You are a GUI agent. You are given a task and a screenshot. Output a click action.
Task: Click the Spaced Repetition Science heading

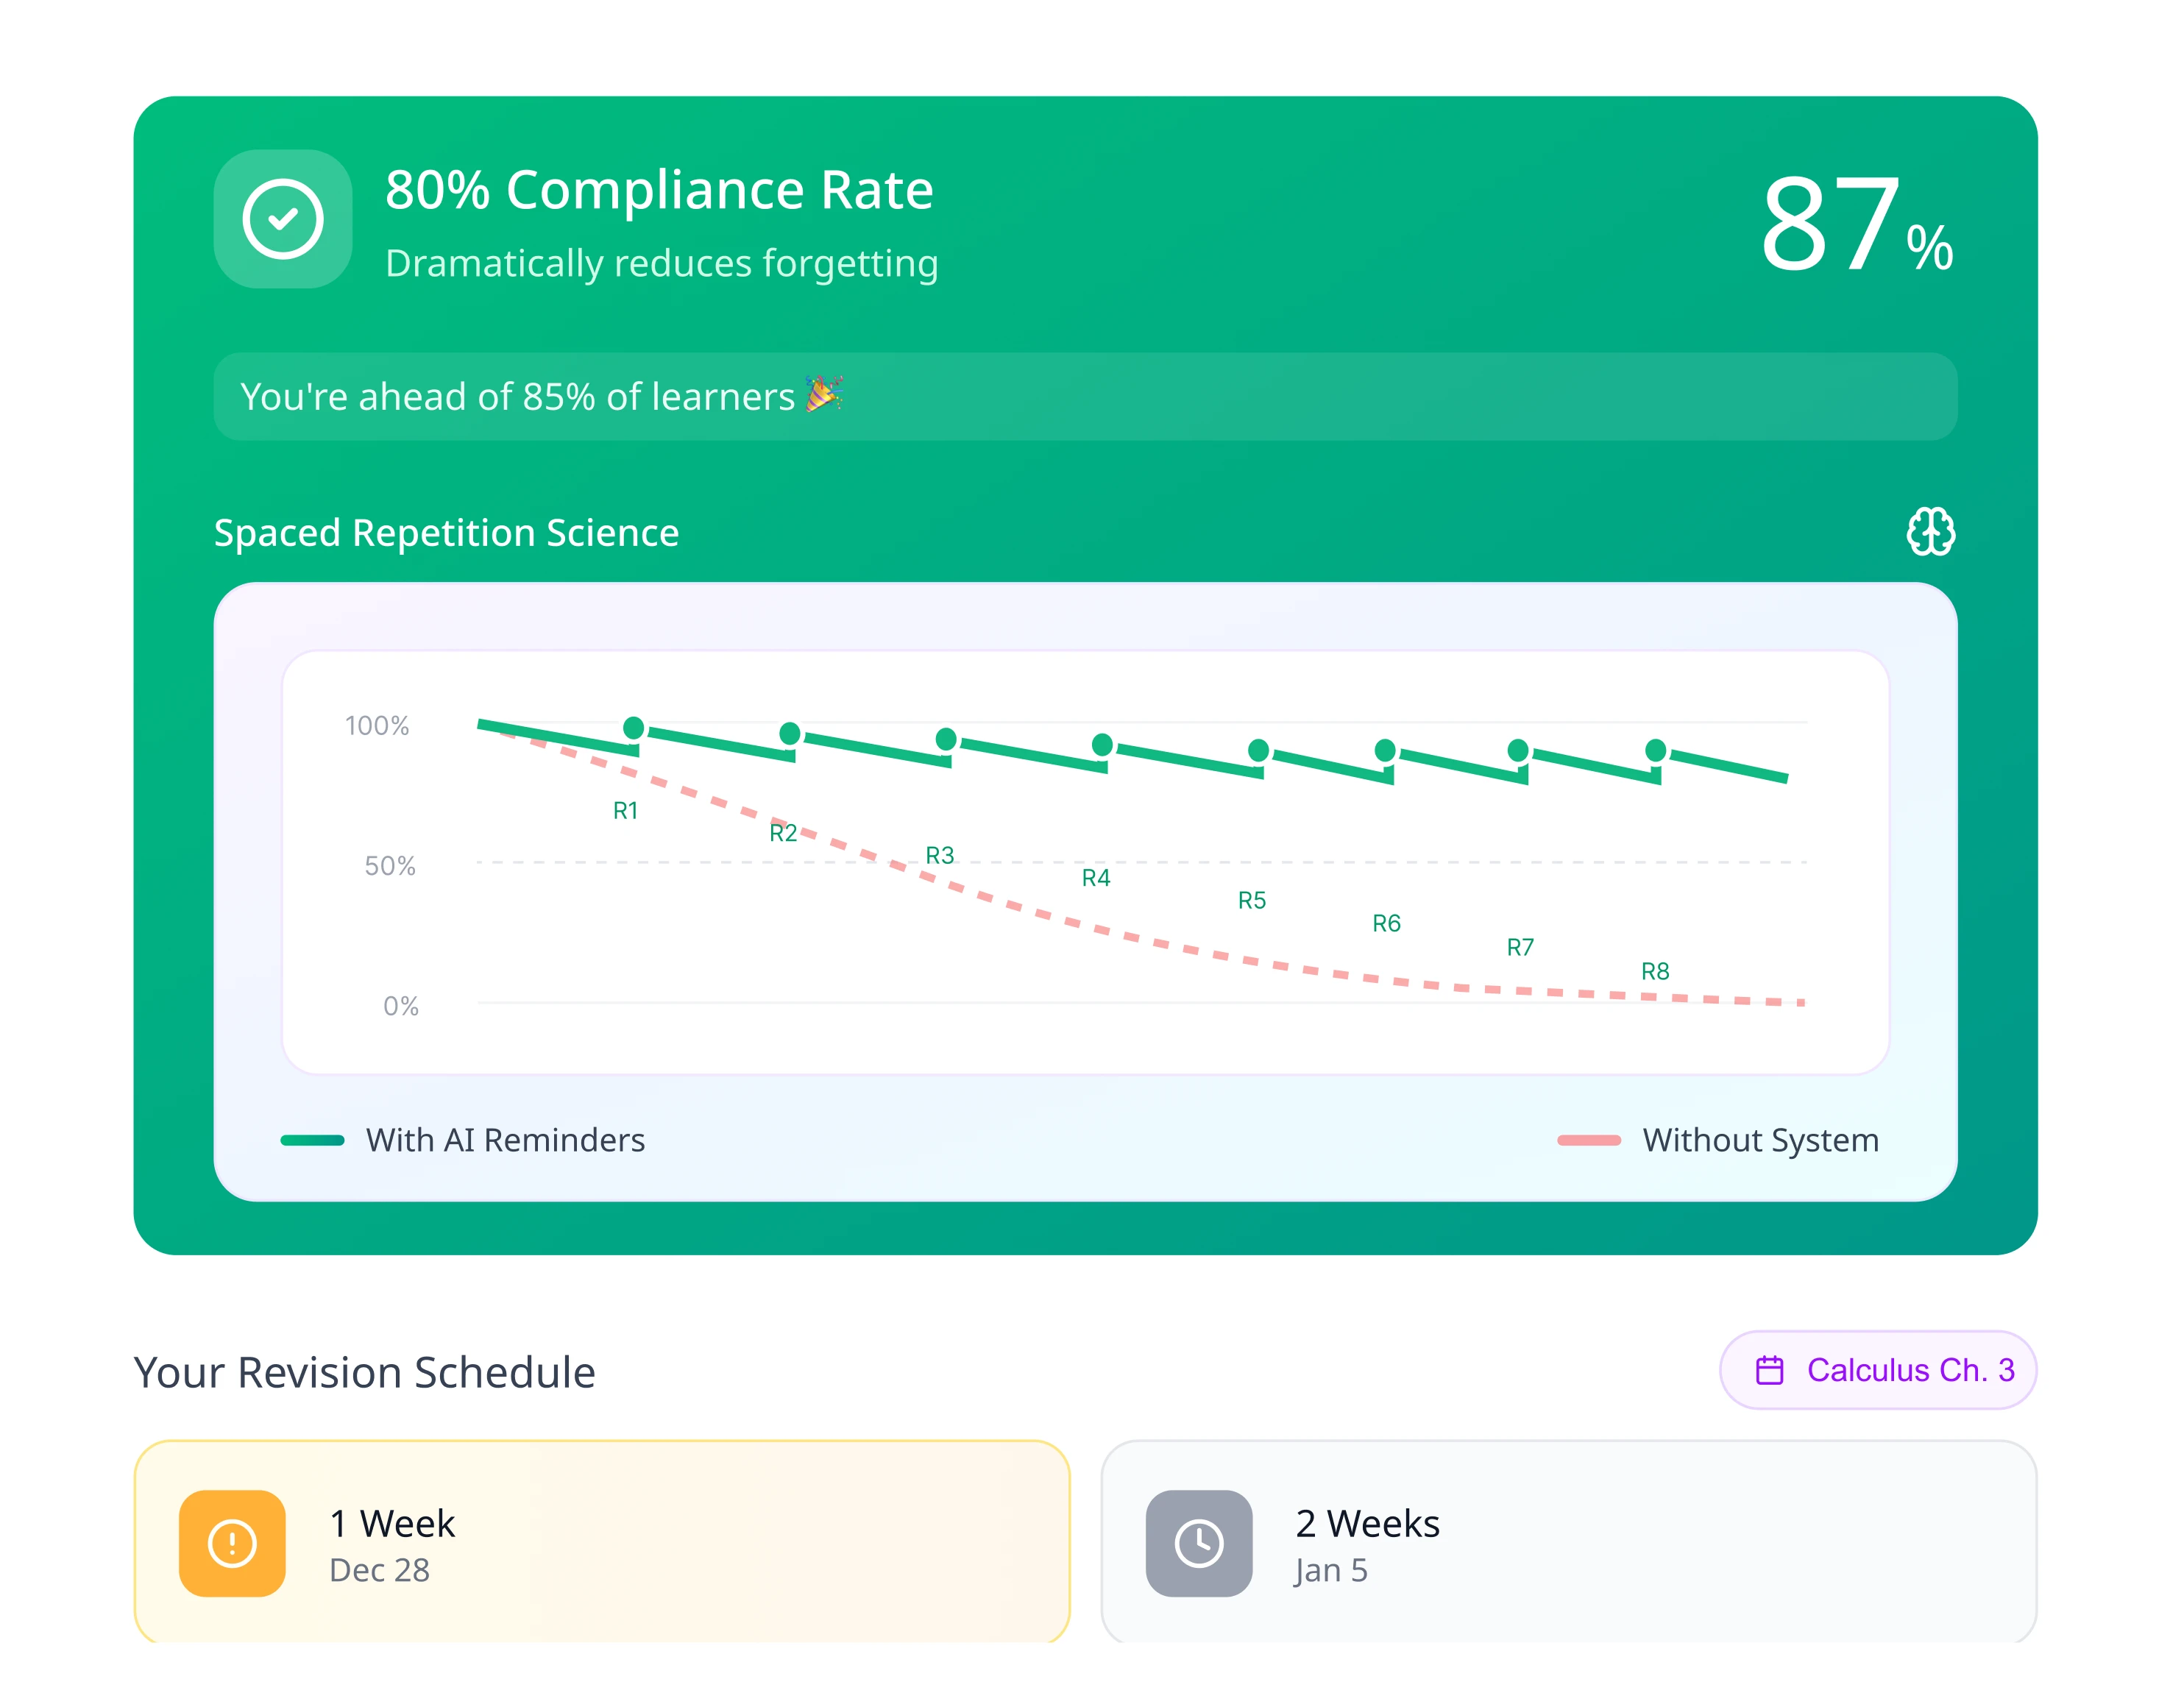coord(446,532)
